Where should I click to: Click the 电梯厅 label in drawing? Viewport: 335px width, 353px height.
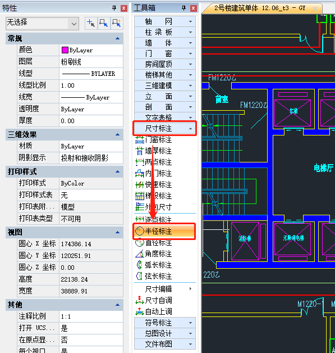click(x=323, y=168)
